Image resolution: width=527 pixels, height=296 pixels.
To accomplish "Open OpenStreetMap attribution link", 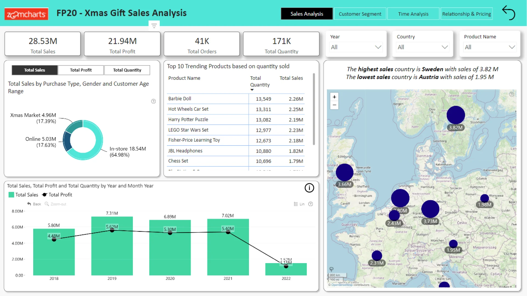I will click(x=342, y=285).
